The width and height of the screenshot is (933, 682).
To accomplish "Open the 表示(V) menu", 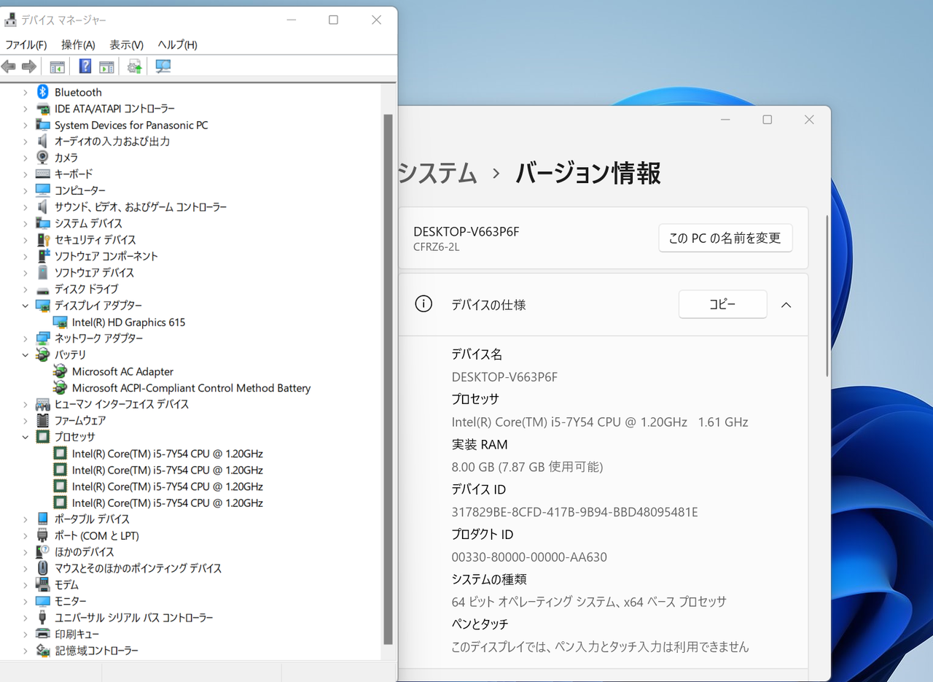I will [x=126, y=44].
